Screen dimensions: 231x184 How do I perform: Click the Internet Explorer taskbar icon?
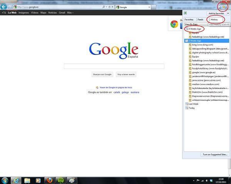pos(16,180)
